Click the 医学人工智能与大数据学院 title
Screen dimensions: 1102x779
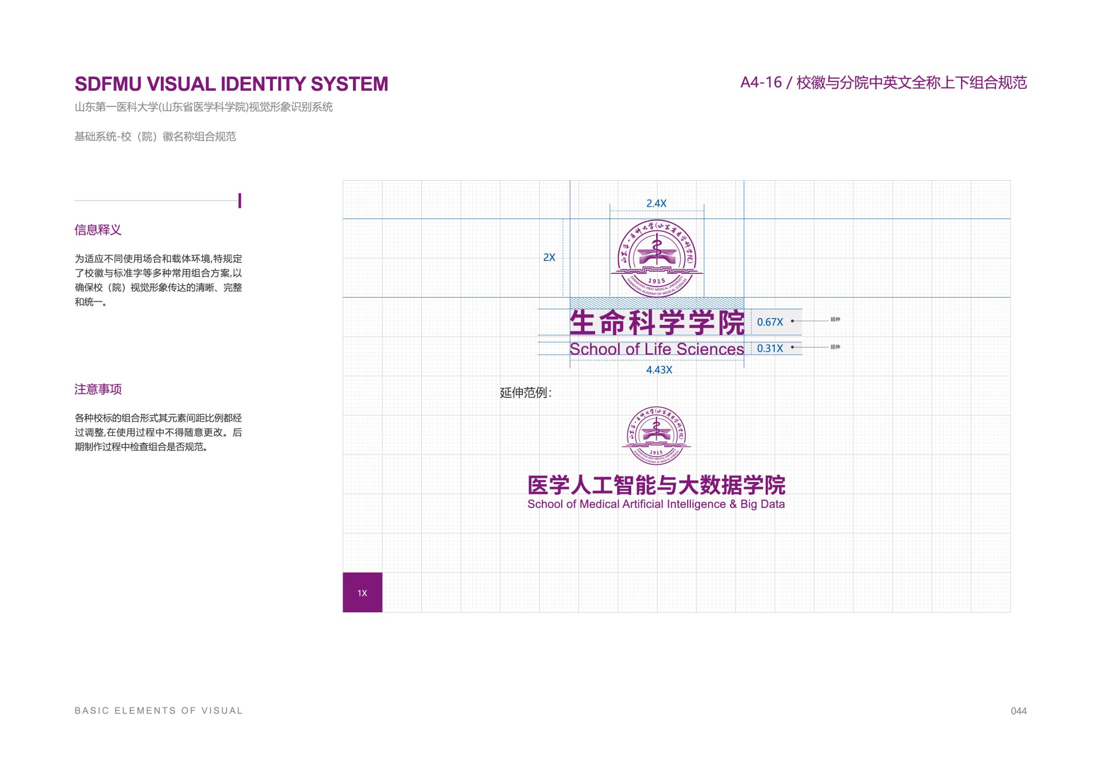(656, 485)
